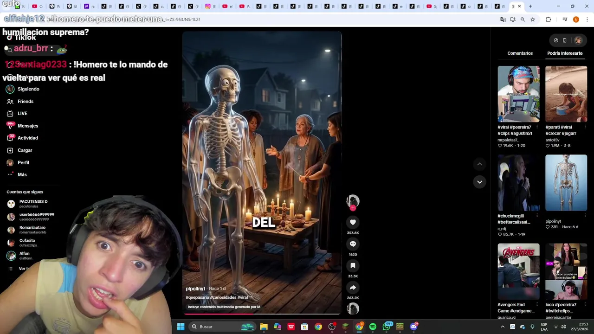
Task: Open the Chrome extensions puzzle icon
Action: [549, 19]
